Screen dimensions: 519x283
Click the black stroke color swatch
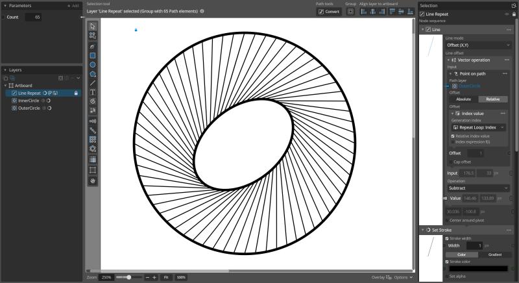(478, 268)
